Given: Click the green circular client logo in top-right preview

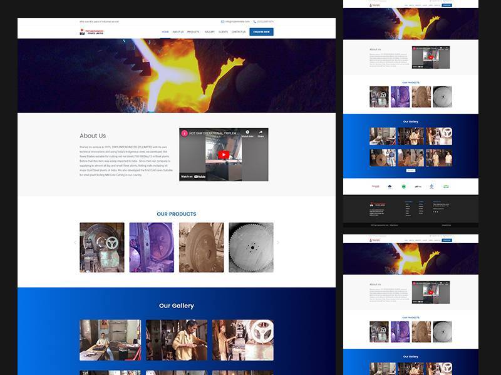Looking at the screenshot, I should pyautogui.click(x=404, y=186).
